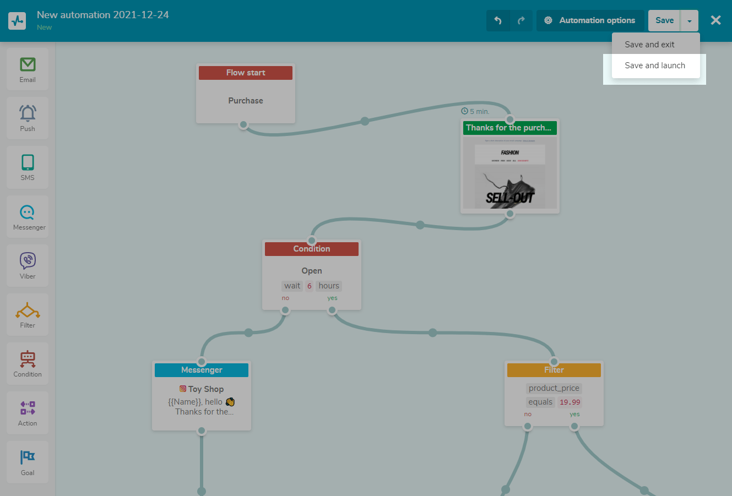Viewport: 732px width, 496px height.
Task: Select the Condition block in sidebar
Action: [28, 364]
